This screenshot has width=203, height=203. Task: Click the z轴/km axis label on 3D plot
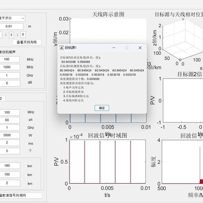click(155, 38)
